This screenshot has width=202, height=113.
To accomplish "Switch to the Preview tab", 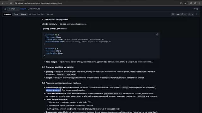I will coord(8,14).
